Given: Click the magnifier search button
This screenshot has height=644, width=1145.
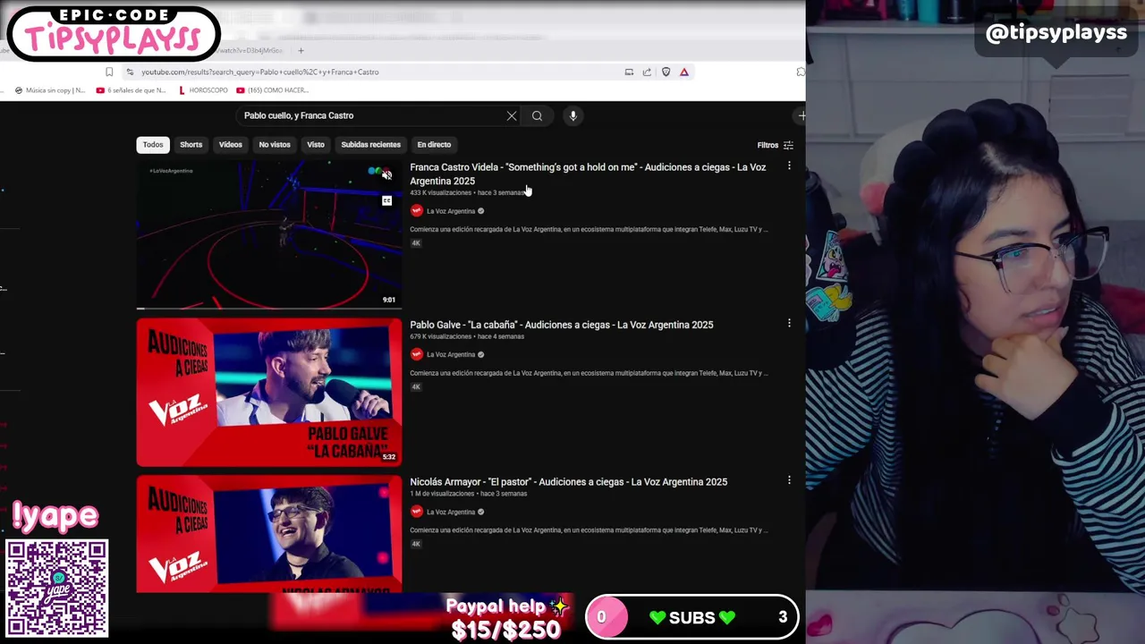Looking at the screenshot, I should coord(537,115).
